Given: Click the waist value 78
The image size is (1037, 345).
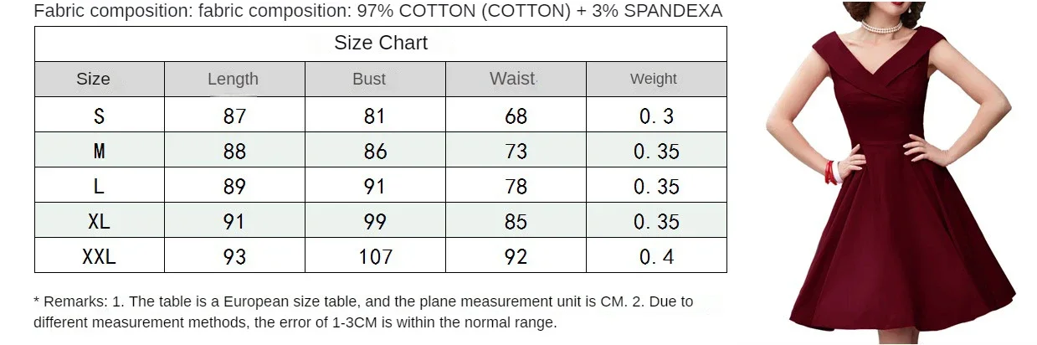Looking at the screenshot, I should [516, 187].
